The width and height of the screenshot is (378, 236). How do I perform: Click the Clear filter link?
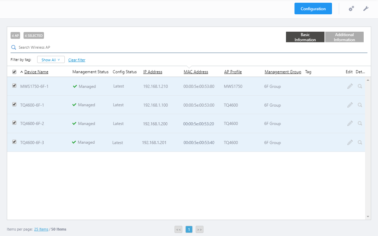(x=77, y=60)
